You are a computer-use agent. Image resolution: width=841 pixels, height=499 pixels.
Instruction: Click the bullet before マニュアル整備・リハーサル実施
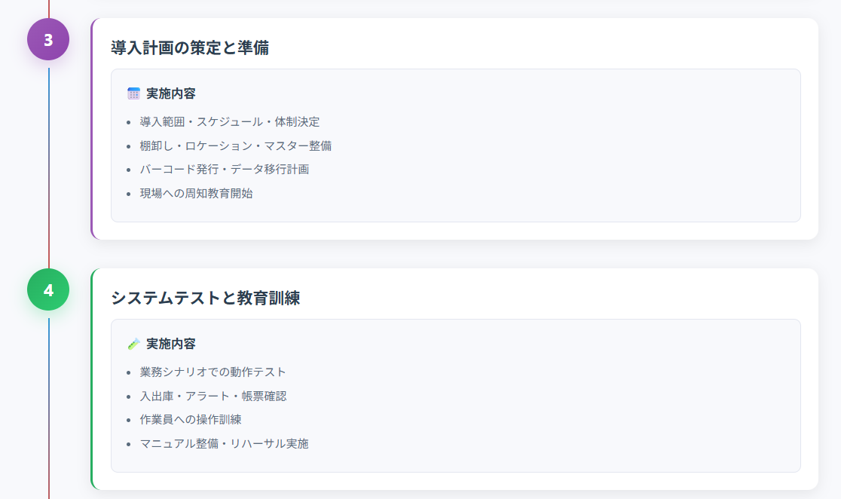pos(129,444)
